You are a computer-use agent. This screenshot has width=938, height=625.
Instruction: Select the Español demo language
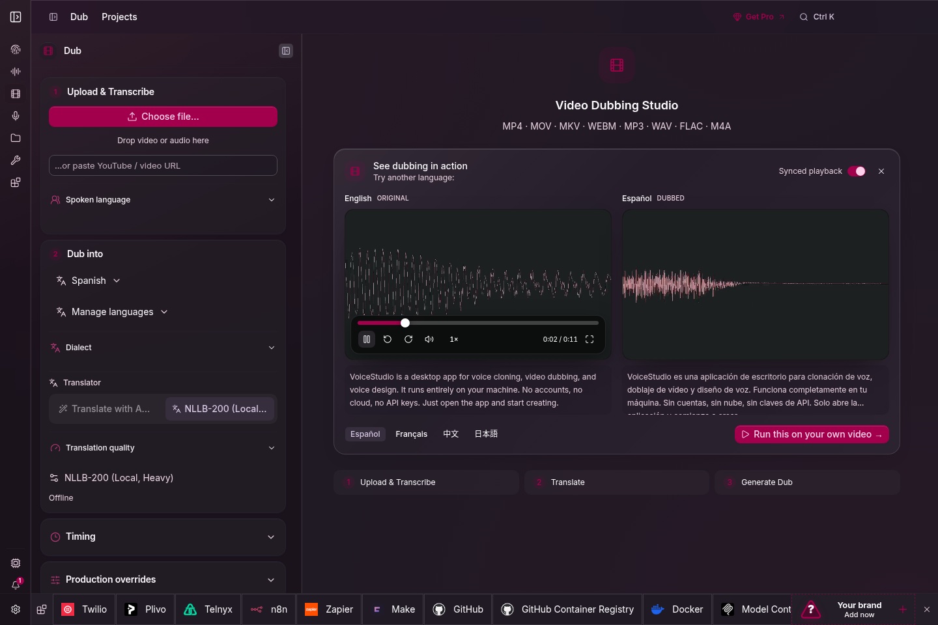tap(365, 434)
